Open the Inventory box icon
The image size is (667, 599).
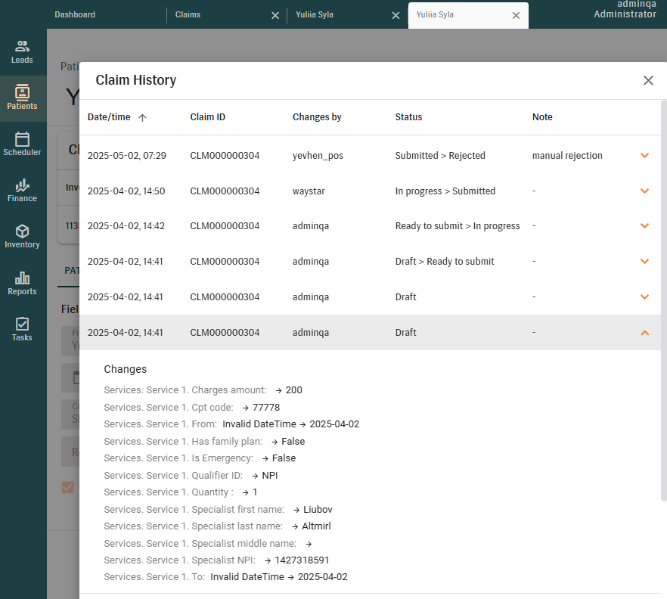coord(22,231)
